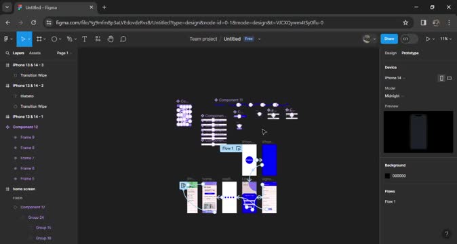The height and width of the screenshot is (244, 457).
Task: Select the Comment tool
Action: 123,39
